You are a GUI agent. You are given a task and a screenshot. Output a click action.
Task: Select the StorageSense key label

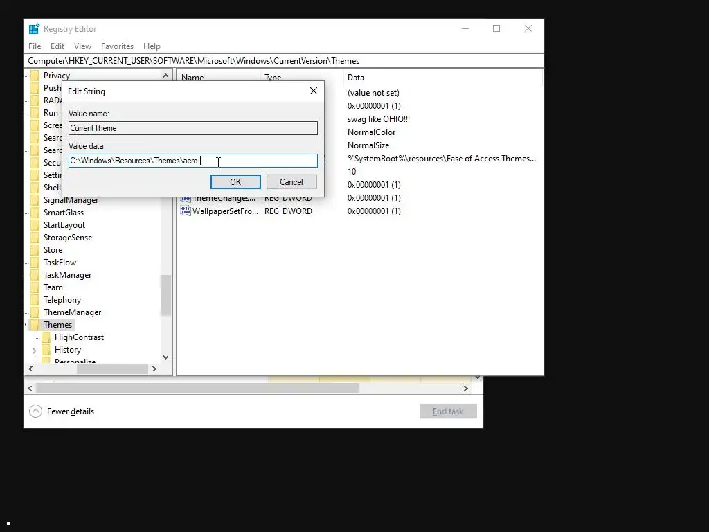coord(68,238)
